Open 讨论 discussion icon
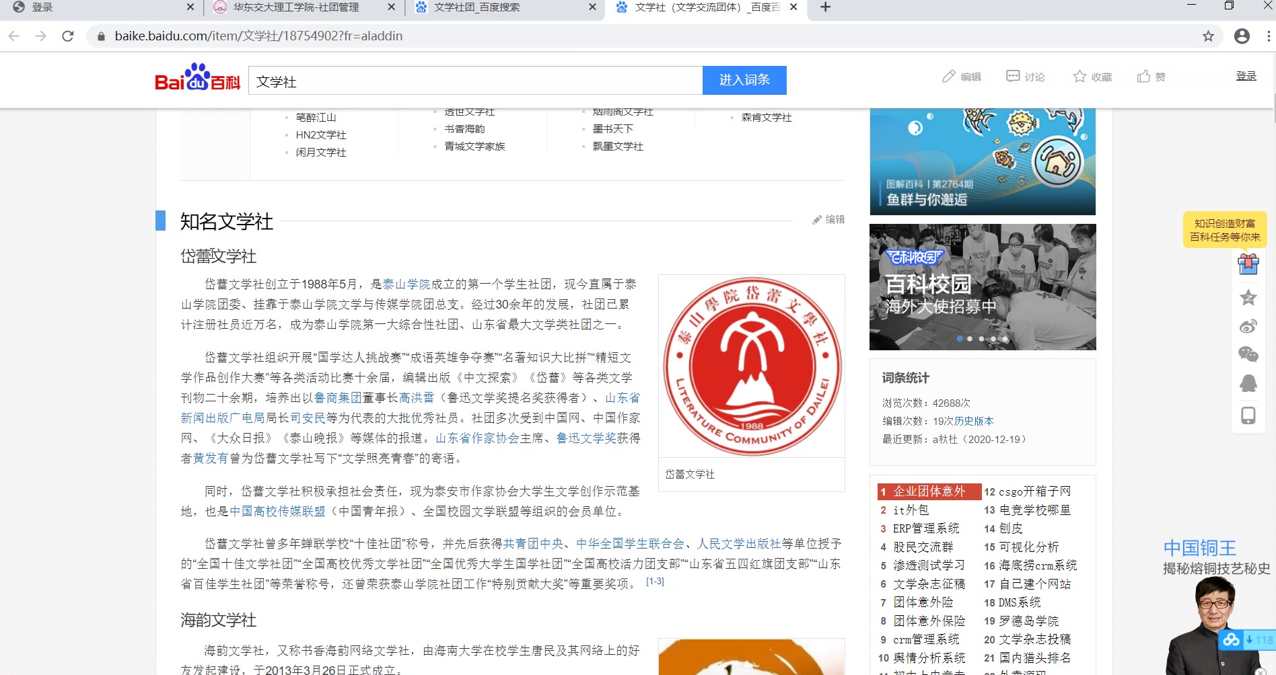The image size is (1276, 675). point(1025,77)
